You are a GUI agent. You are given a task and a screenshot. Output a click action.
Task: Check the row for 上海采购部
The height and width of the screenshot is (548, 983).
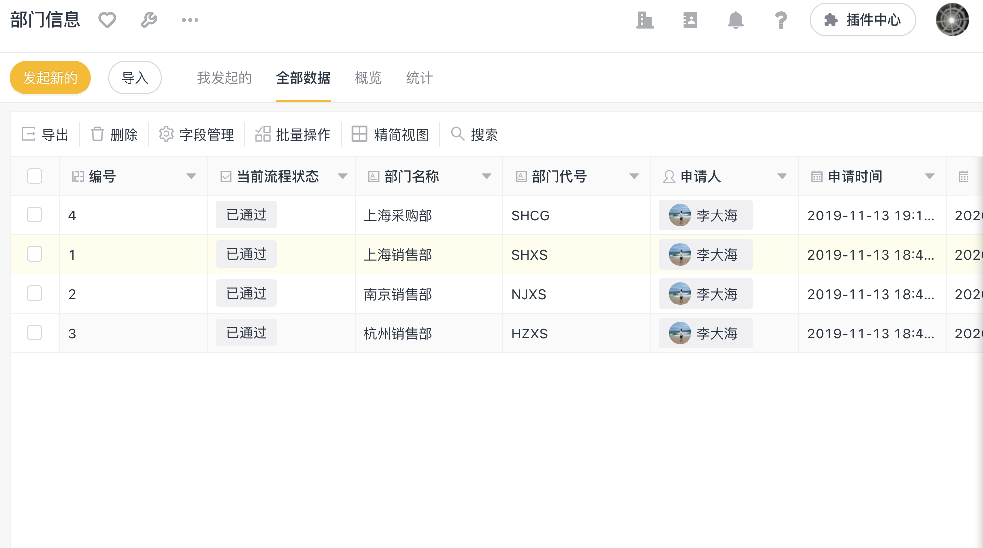click(34, 214)
